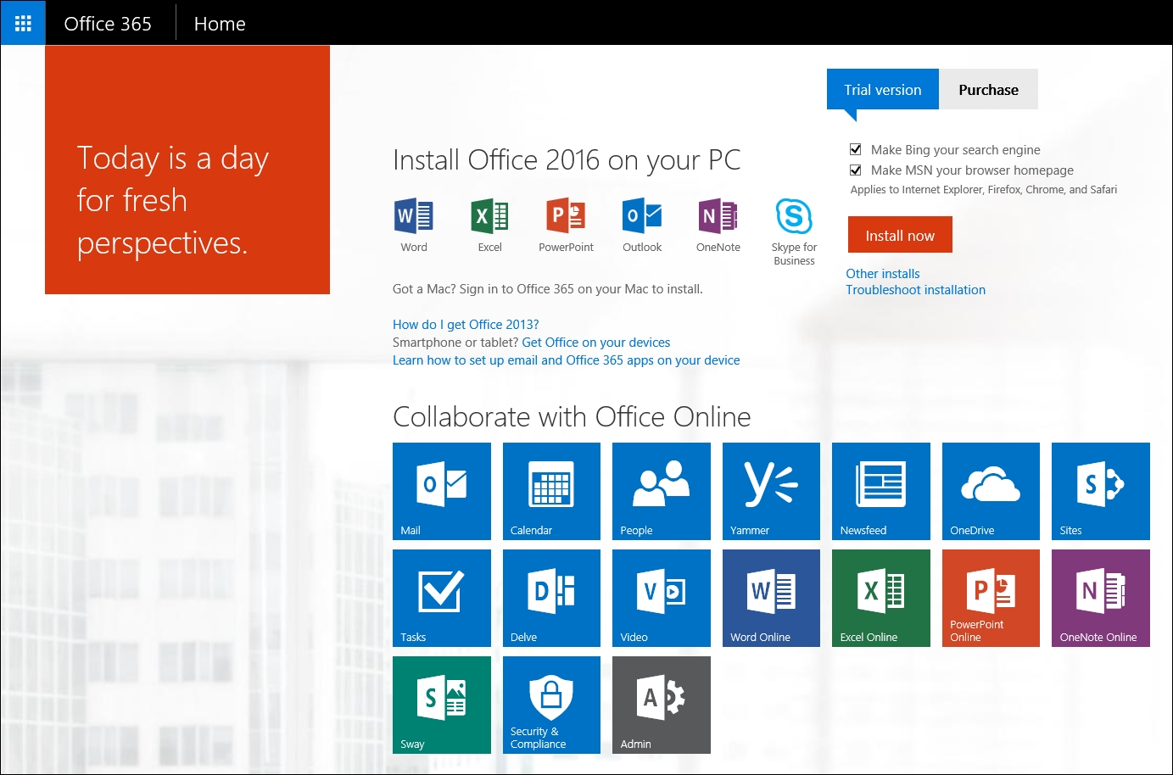
Task: Click the Excel desktop app icon
Action: 489,216
